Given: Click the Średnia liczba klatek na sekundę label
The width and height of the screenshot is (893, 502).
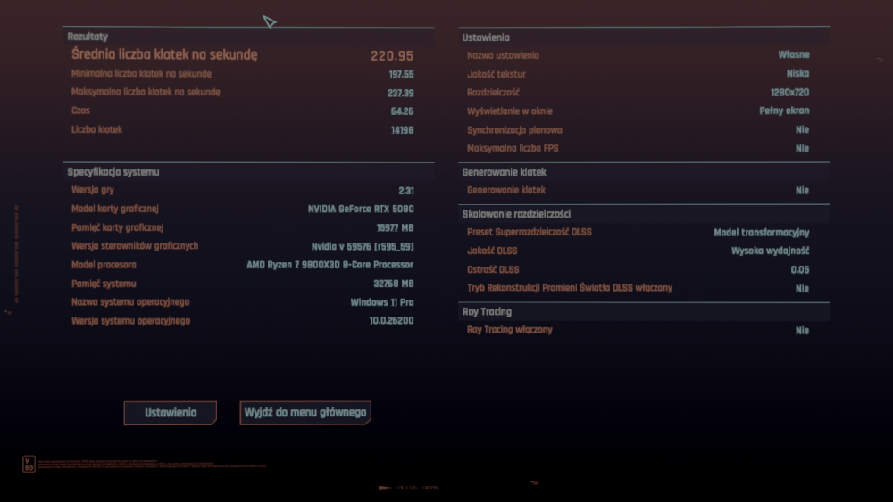Looking at the screenshot, I should [164, 54].
